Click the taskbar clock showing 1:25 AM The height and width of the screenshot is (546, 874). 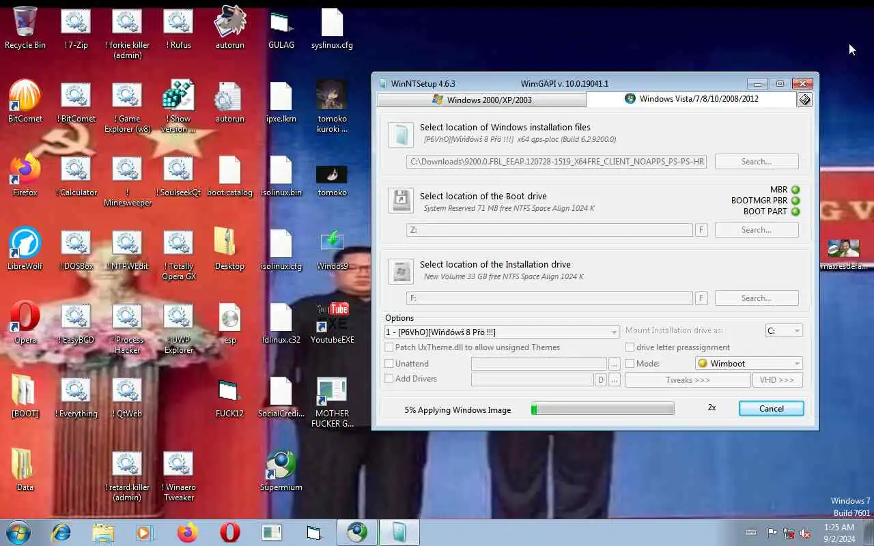click(838, 532)
